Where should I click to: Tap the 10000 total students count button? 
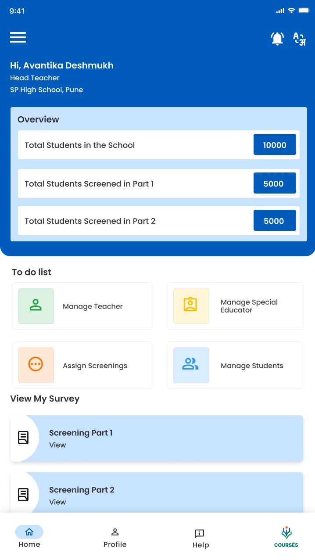[275, 145]
